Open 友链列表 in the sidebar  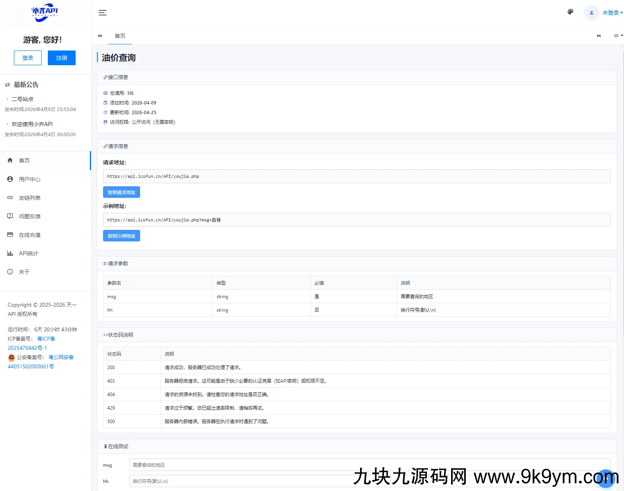[x=30, y=198]
